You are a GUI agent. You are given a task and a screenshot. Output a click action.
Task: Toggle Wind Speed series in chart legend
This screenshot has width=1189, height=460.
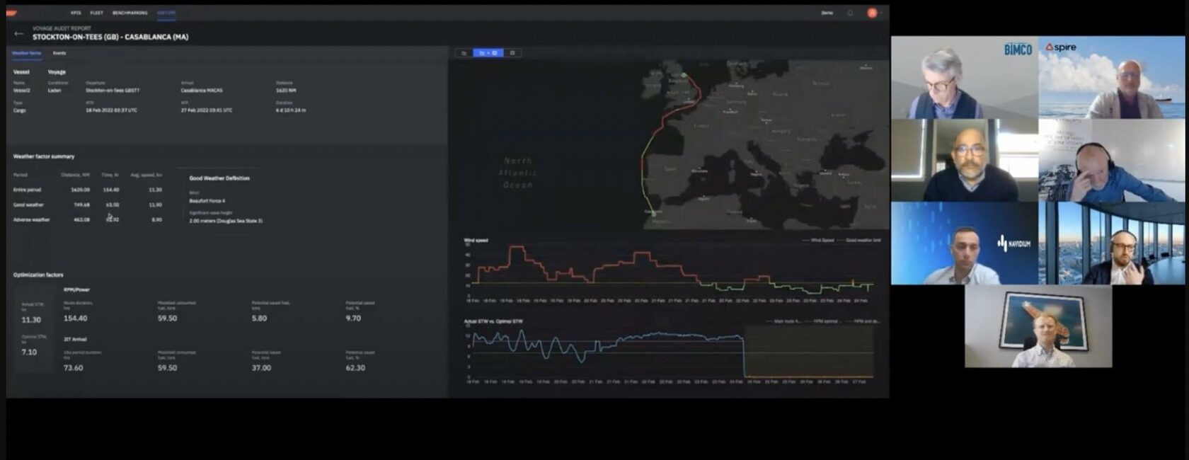coord(821,241)
